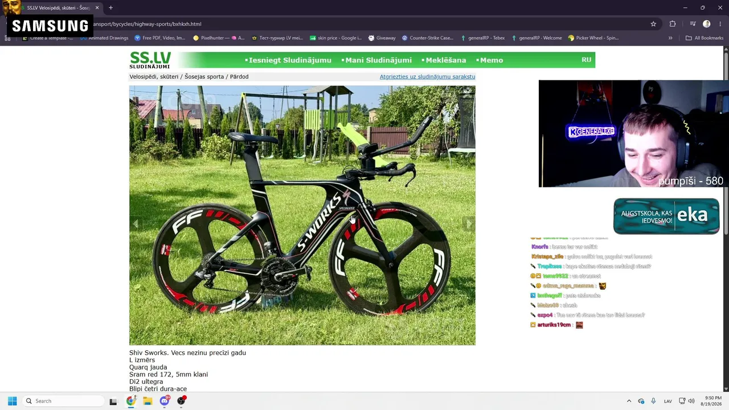
Task: Click the text 'Di2 ultegra'
Action: [x=146, y=382]
